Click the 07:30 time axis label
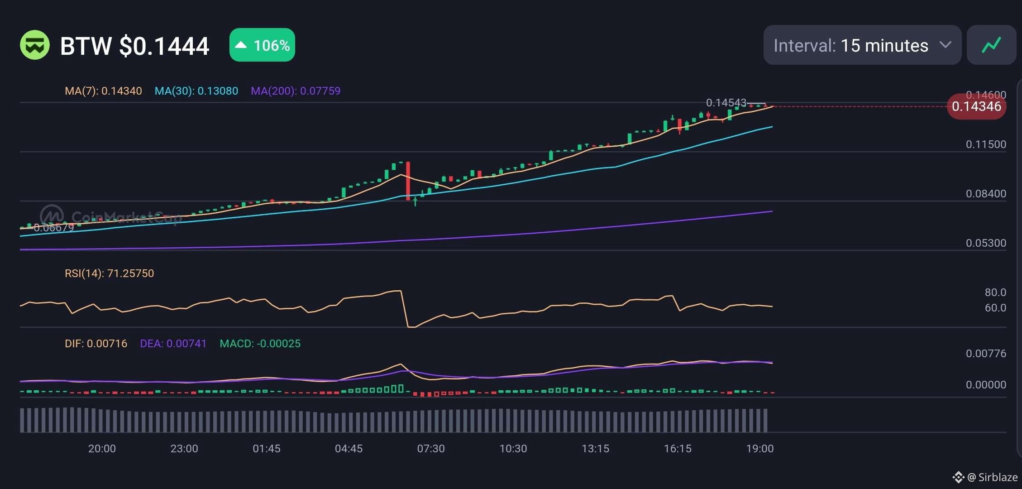This screenshot has width=1022, height=489. point(431,449)
